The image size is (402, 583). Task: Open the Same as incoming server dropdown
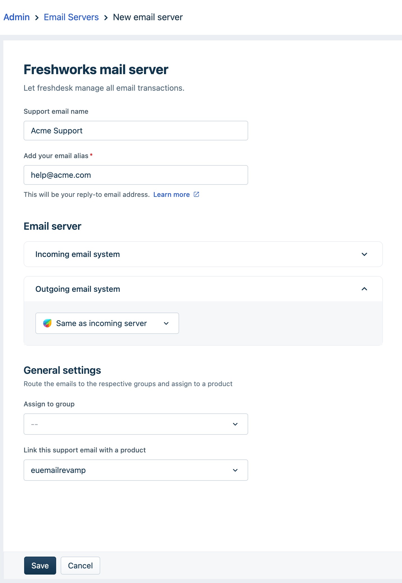click(x=107, y=323)
